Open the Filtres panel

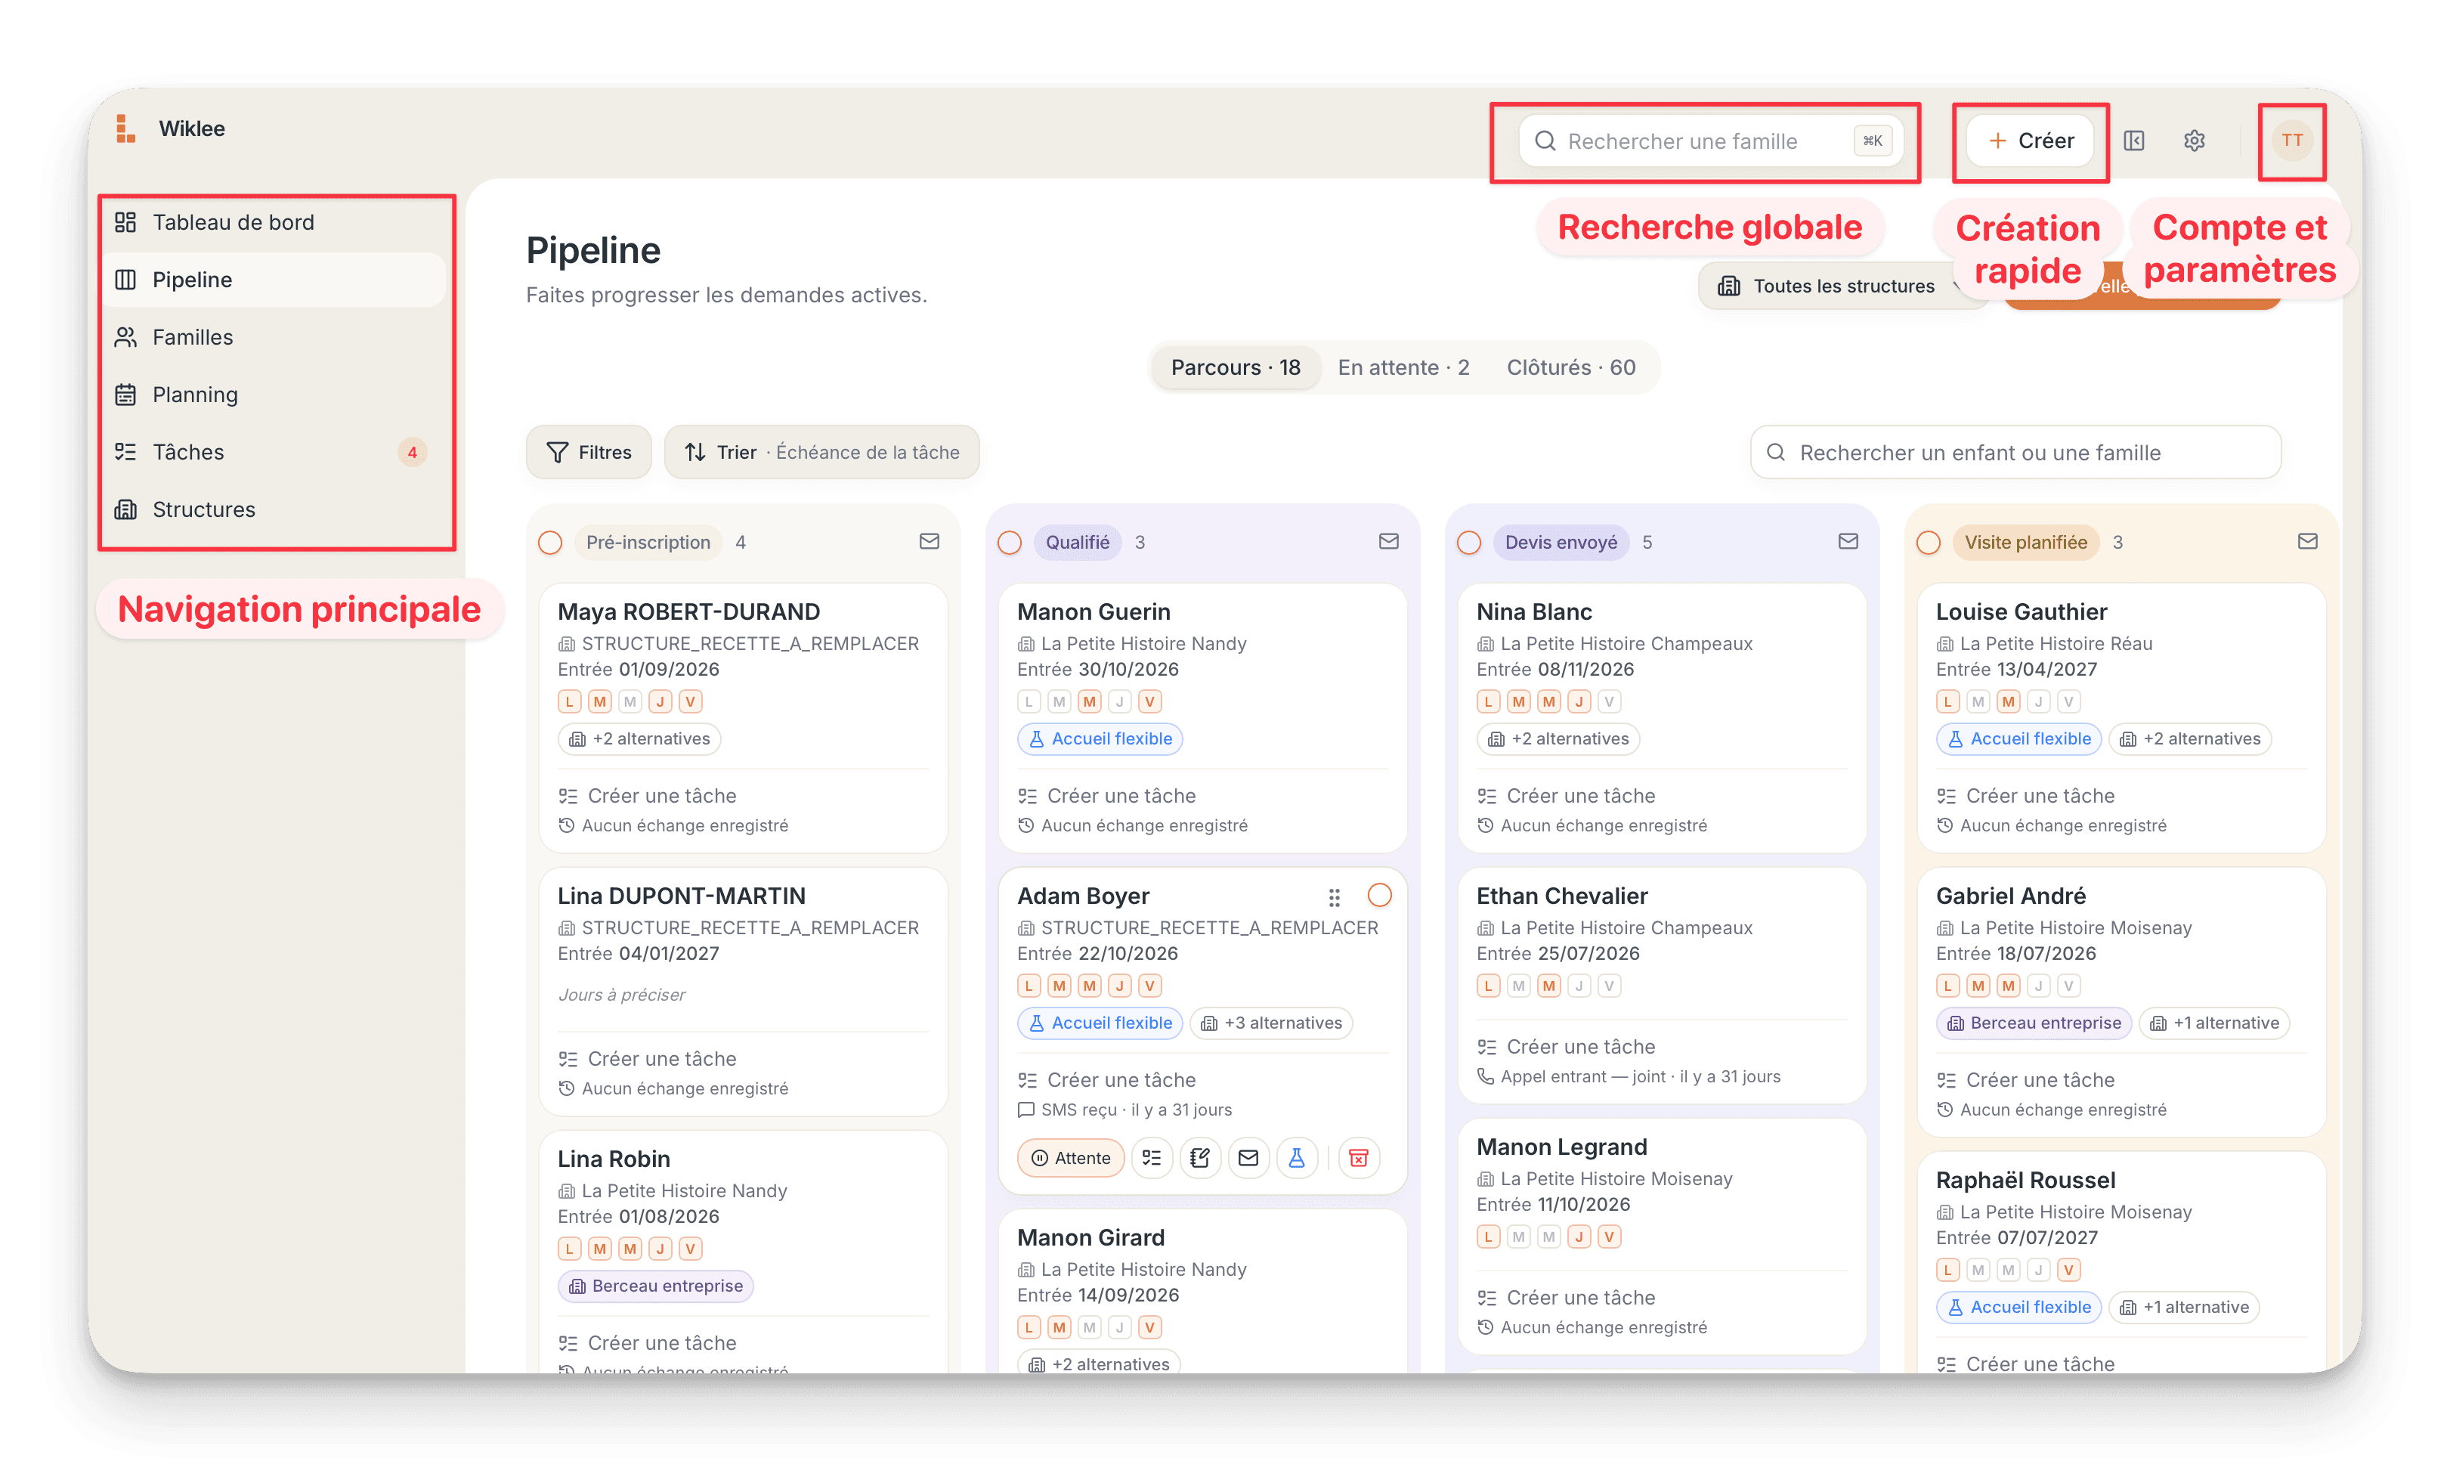coord(589,452)
